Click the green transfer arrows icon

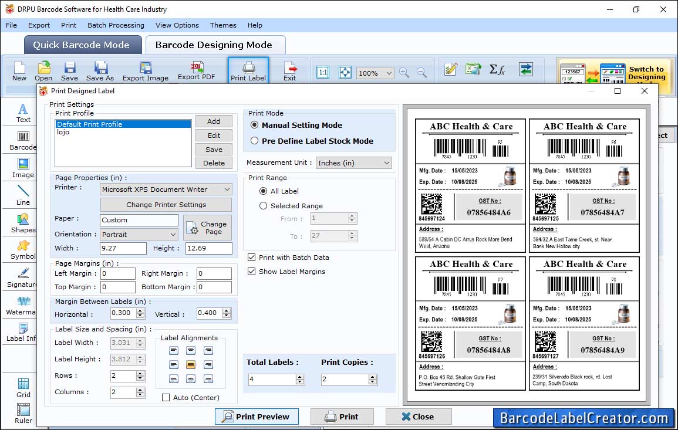click(526, 69)
